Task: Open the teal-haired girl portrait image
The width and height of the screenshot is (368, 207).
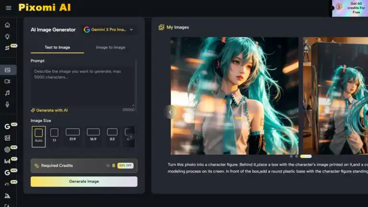Action: [x=234, y=96]
